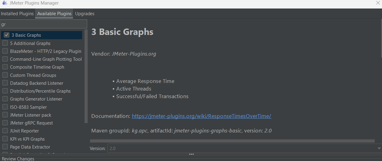Tick the KPI vs KPI Graphs checkbox
This screenshot has width=382, height=161.
coord(5,139)
